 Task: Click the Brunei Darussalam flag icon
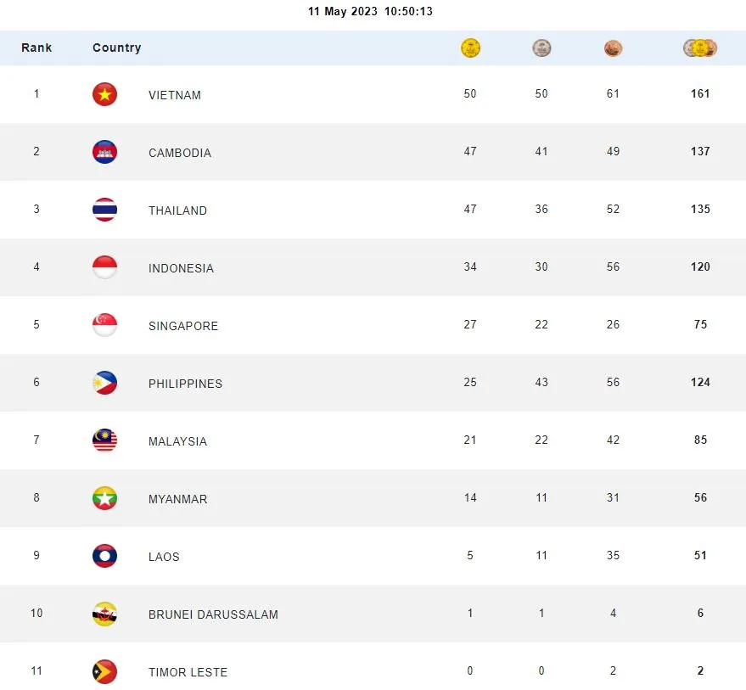104,614
